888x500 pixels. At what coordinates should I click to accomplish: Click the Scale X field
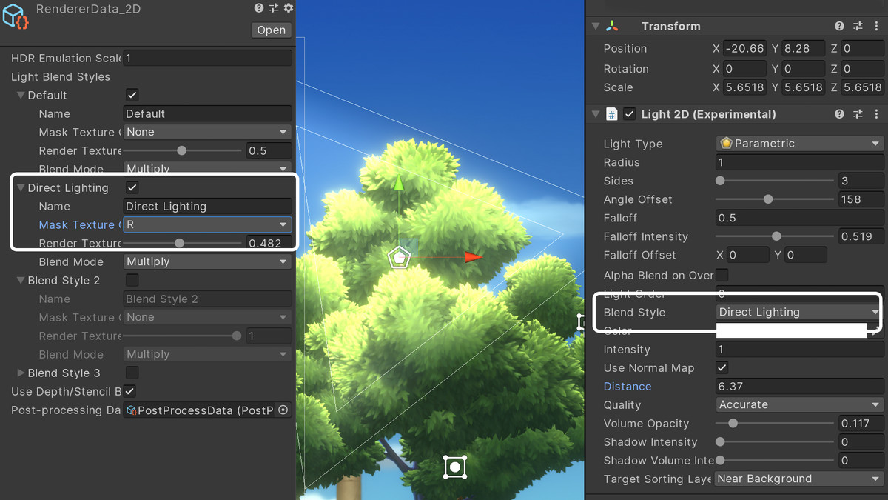745,87
